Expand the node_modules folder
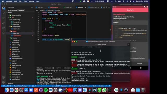Viewport: 167px width, 94px height. (x=16, y=15)
